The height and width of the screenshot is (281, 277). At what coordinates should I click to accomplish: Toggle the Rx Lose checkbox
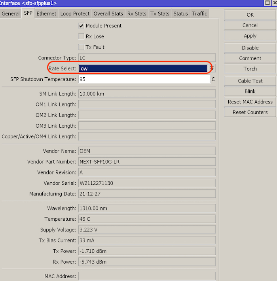81,36
